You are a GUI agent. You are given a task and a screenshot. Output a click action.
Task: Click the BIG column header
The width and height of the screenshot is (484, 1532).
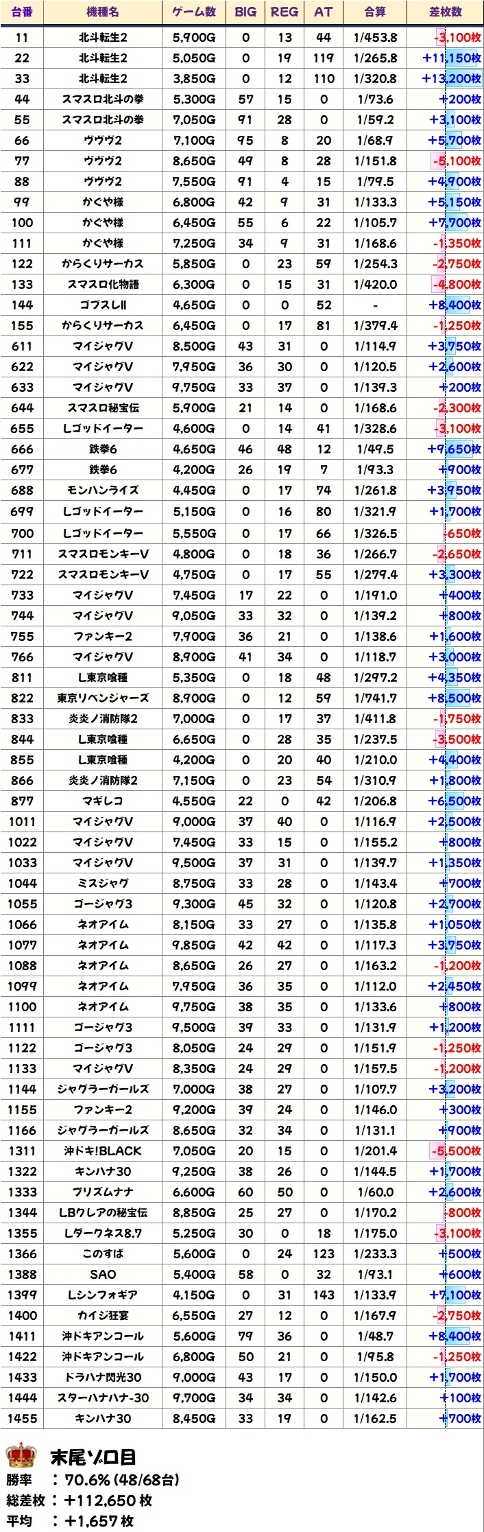pos(245,12)
